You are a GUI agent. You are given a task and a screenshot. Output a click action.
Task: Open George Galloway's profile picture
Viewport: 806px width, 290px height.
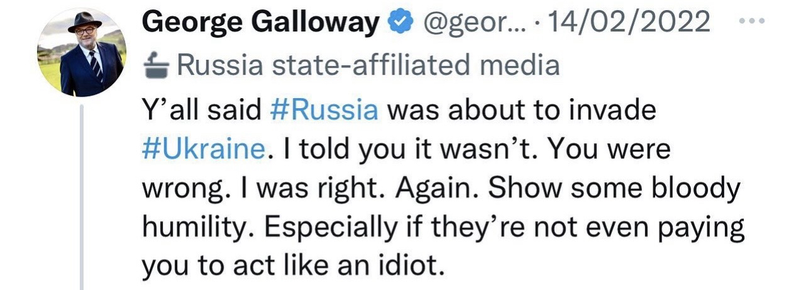point(80,53)
